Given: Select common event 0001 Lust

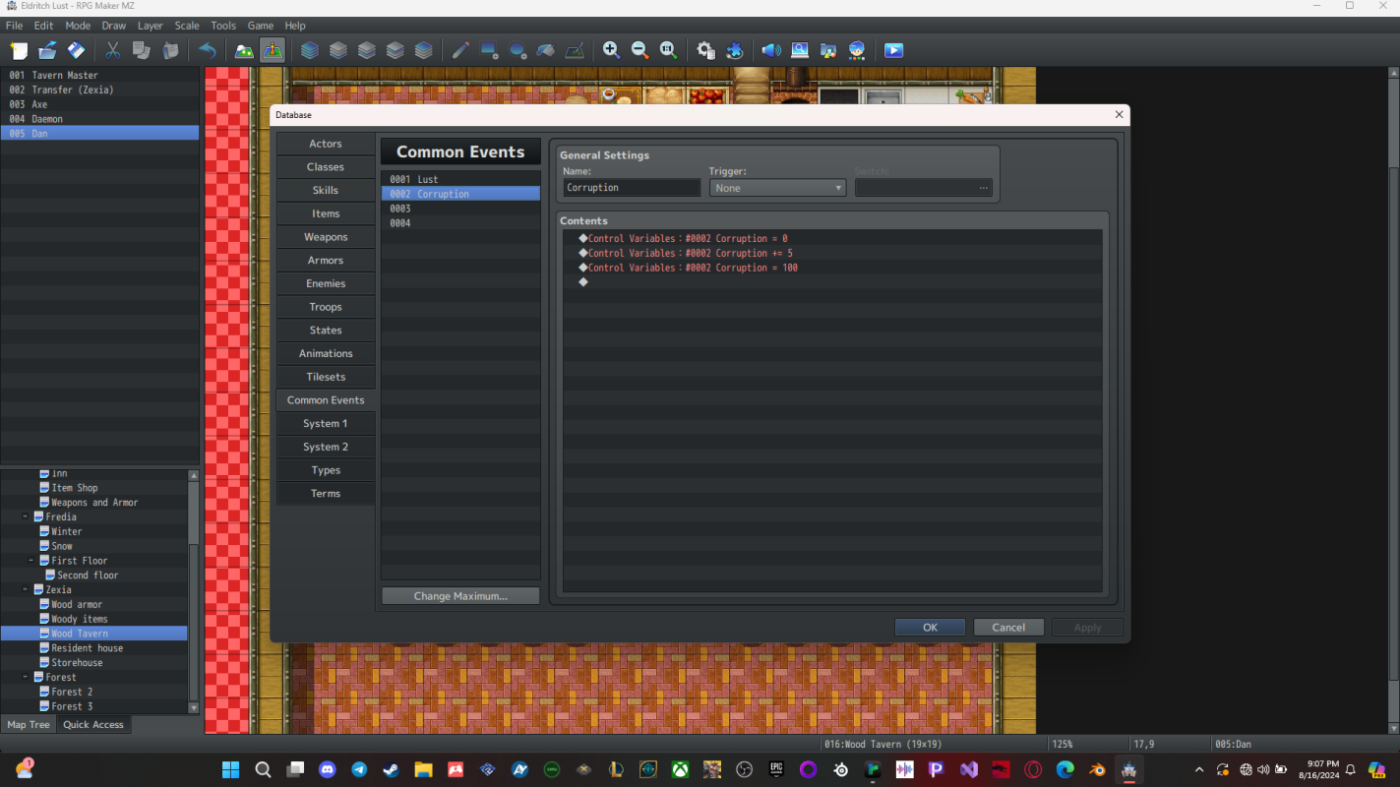Looking at the screenshot, I should point(460,179).
